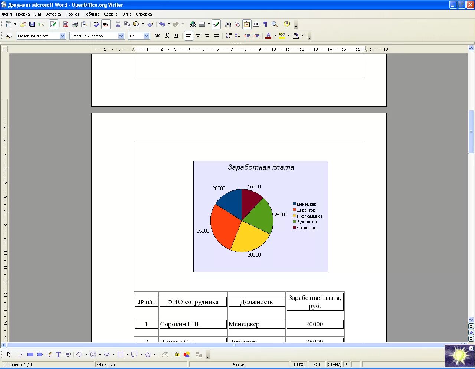Open Fontwork Gallery icon
The image size is (475, 369).
click(177, 355)
